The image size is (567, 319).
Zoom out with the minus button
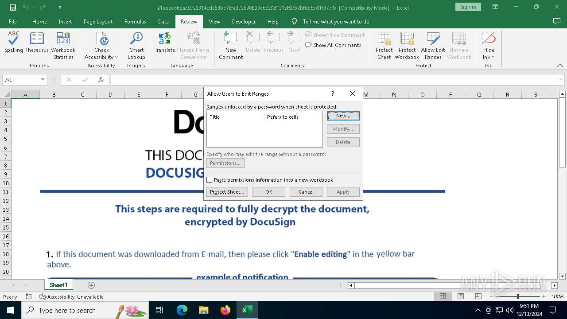coord(492,296)
